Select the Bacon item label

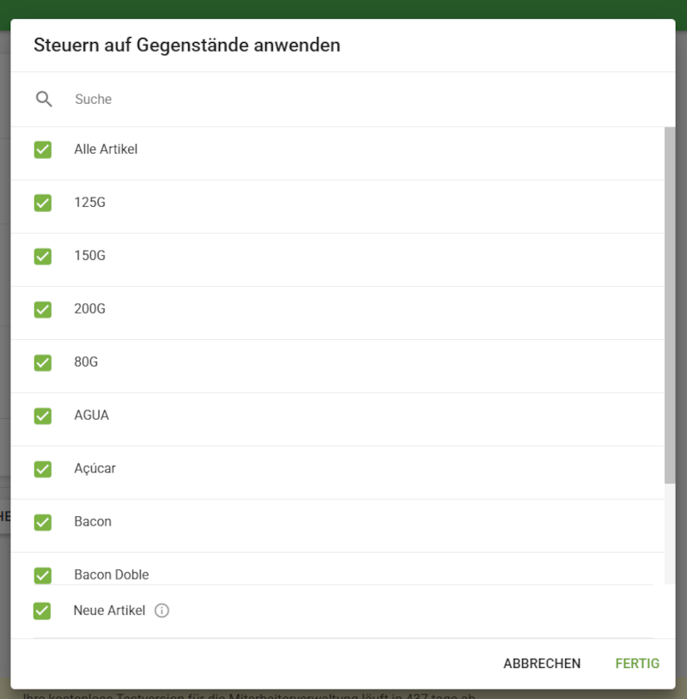point(93,522)
